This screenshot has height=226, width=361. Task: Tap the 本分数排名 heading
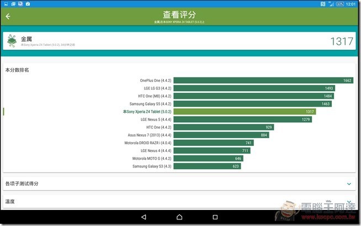click(x=17, y=70)
